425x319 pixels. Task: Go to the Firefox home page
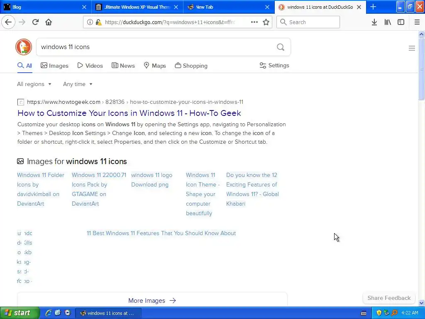point(49,22)
